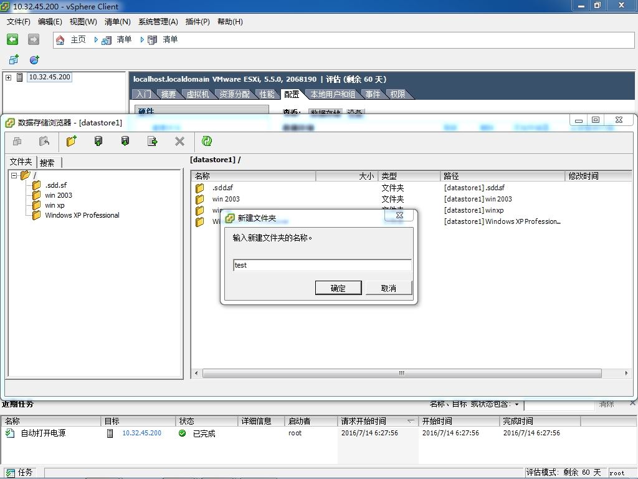Screen dimensions: 638x479
Task: Click the 名称 column header in file list
Action: [254, 176]
